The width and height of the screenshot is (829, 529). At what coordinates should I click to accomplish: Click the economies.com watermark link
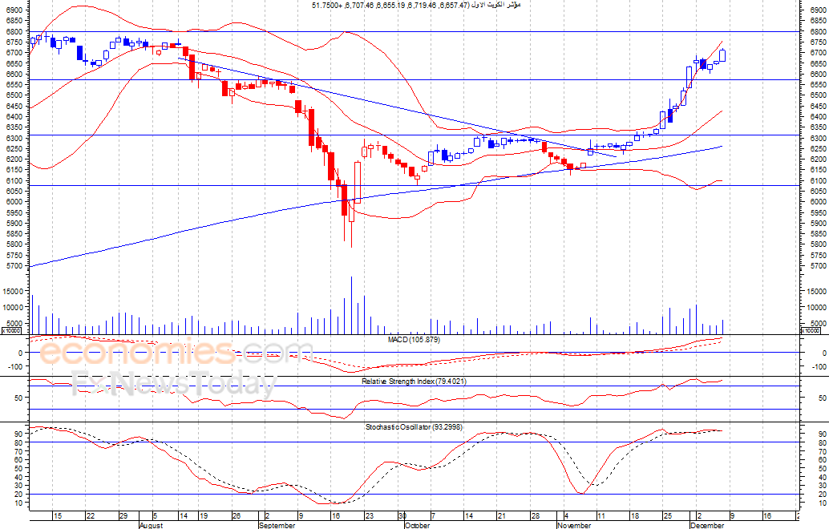pyautogui.click(x=176, y=351)
